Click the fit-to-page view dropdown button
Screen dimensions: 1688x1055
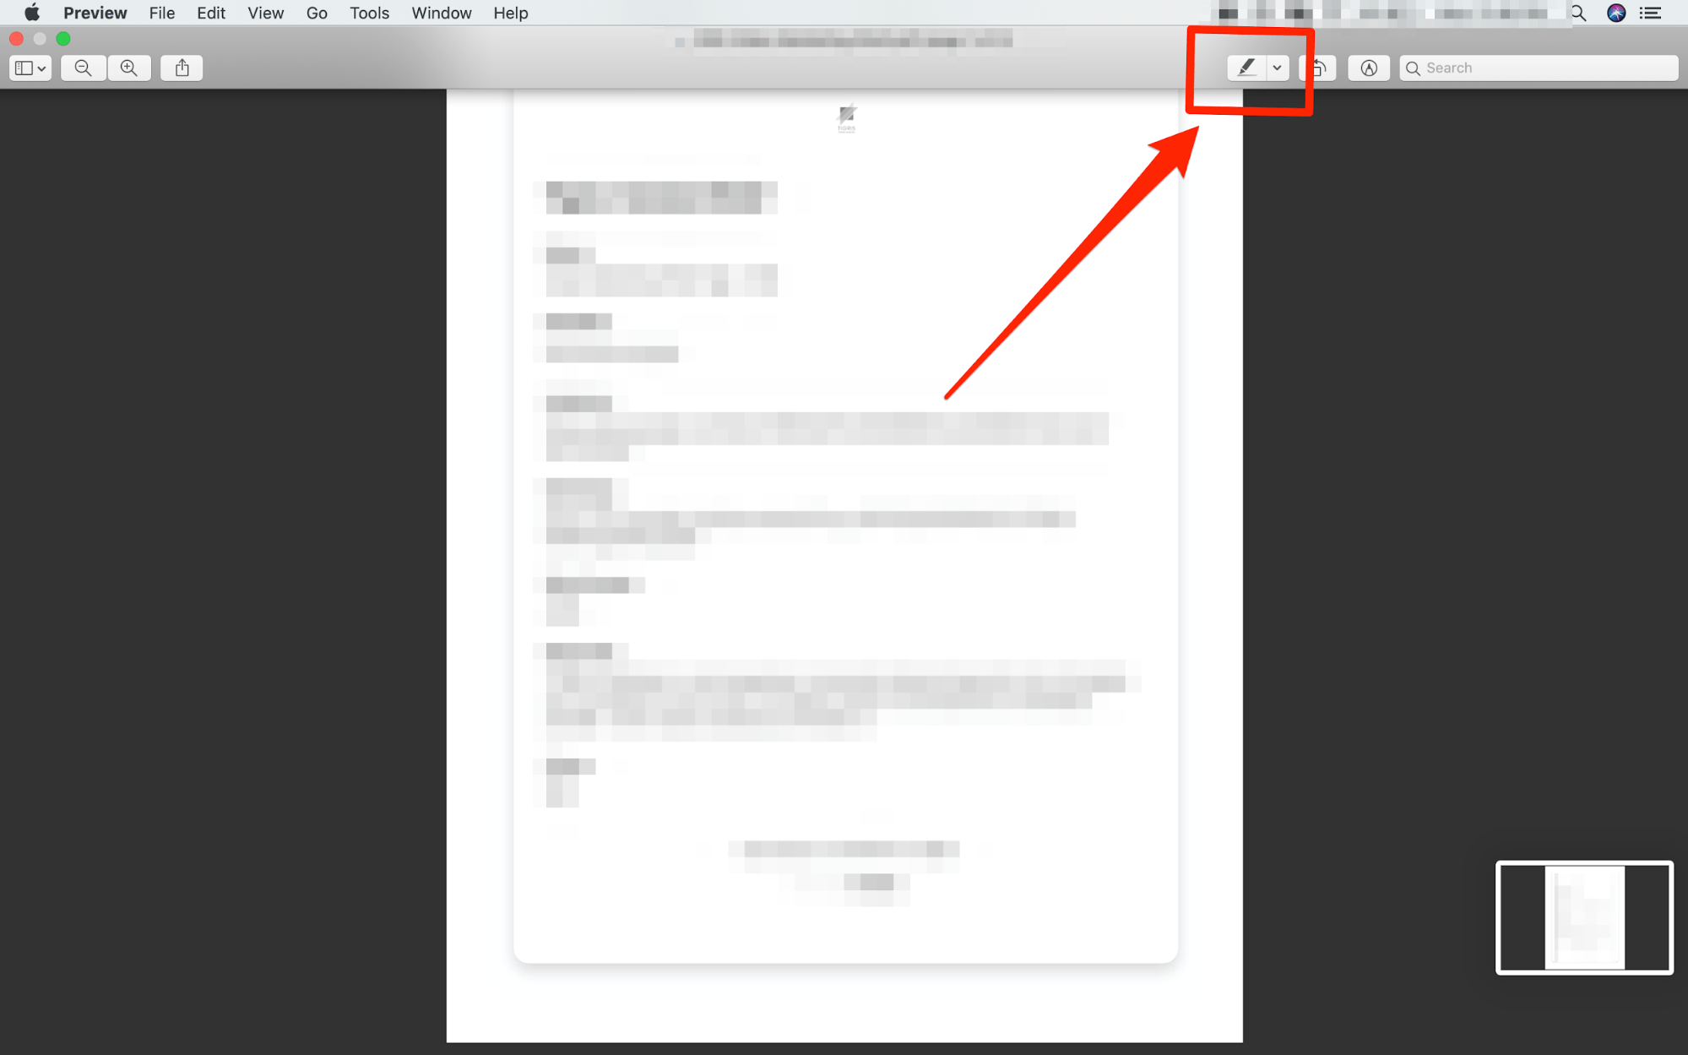click(30, 68)
